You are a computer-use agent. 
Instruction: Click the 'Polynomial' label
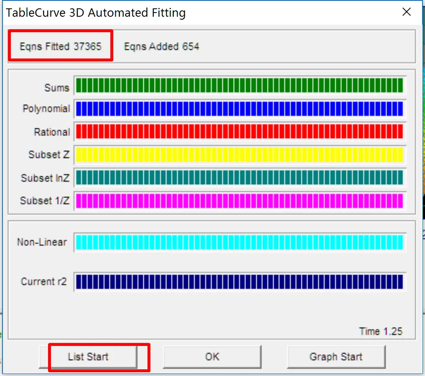click(46, 109)
